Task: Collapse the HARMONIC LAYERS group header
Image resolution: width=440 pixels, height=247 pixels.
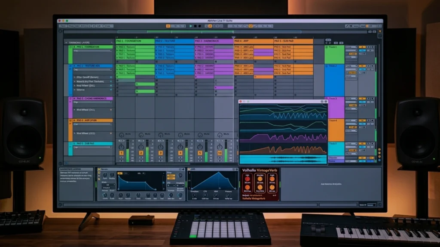Action: click(66, 42)
